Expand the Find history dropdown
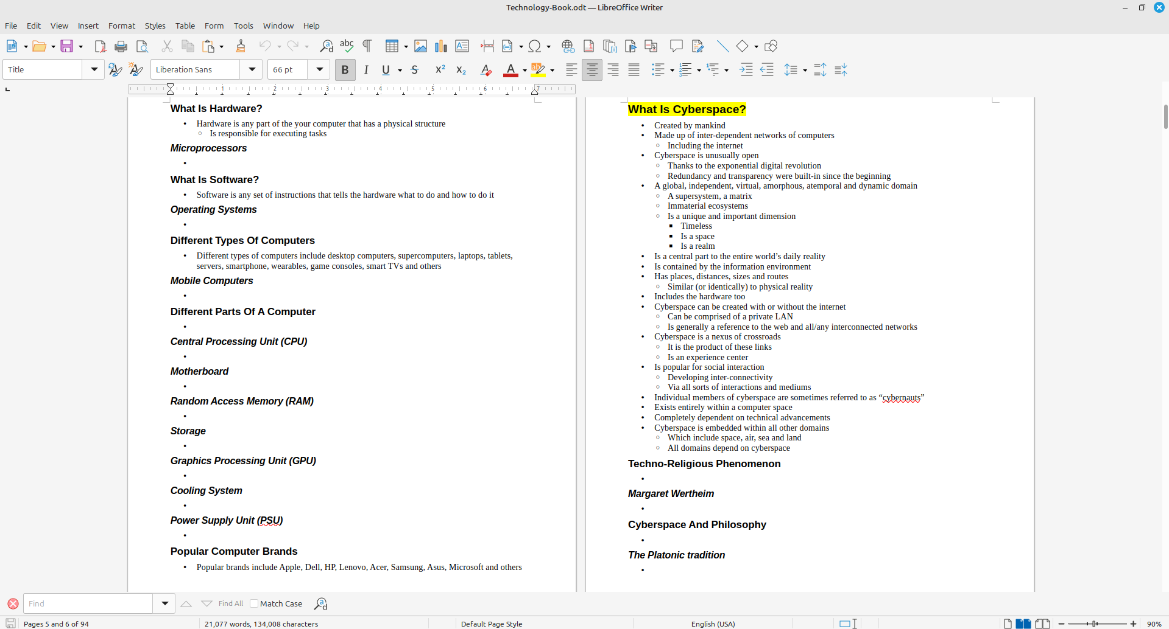This screenshot has height=629, width=1169. [164, 603]
